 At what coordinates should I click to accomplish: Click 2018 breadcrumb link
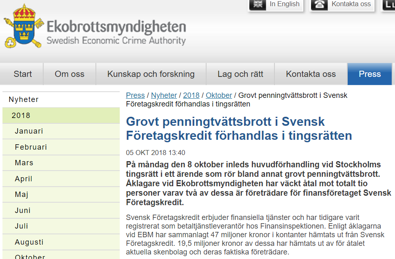click(x=191, y=95)
